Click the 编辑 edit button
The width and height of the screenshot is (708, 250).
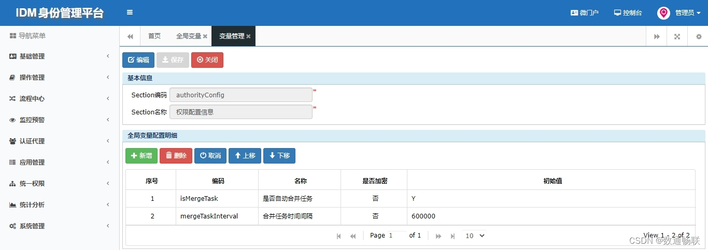tap(138, 60)
